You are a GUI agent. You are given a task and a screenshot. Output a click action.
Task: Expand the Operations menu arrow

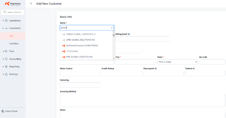pos(3,20)
